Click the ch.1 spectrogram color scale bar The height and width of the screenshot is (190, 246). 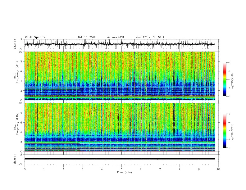tap(225, 79)
